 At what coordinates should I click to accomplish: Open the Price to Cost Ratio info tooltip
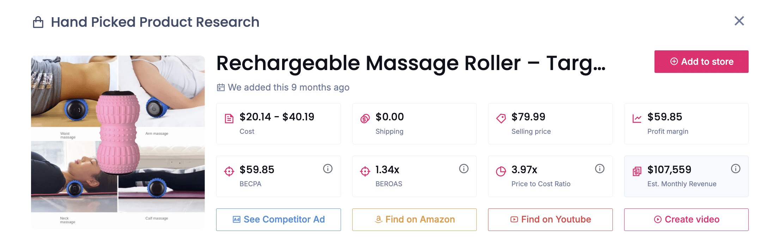599,169
